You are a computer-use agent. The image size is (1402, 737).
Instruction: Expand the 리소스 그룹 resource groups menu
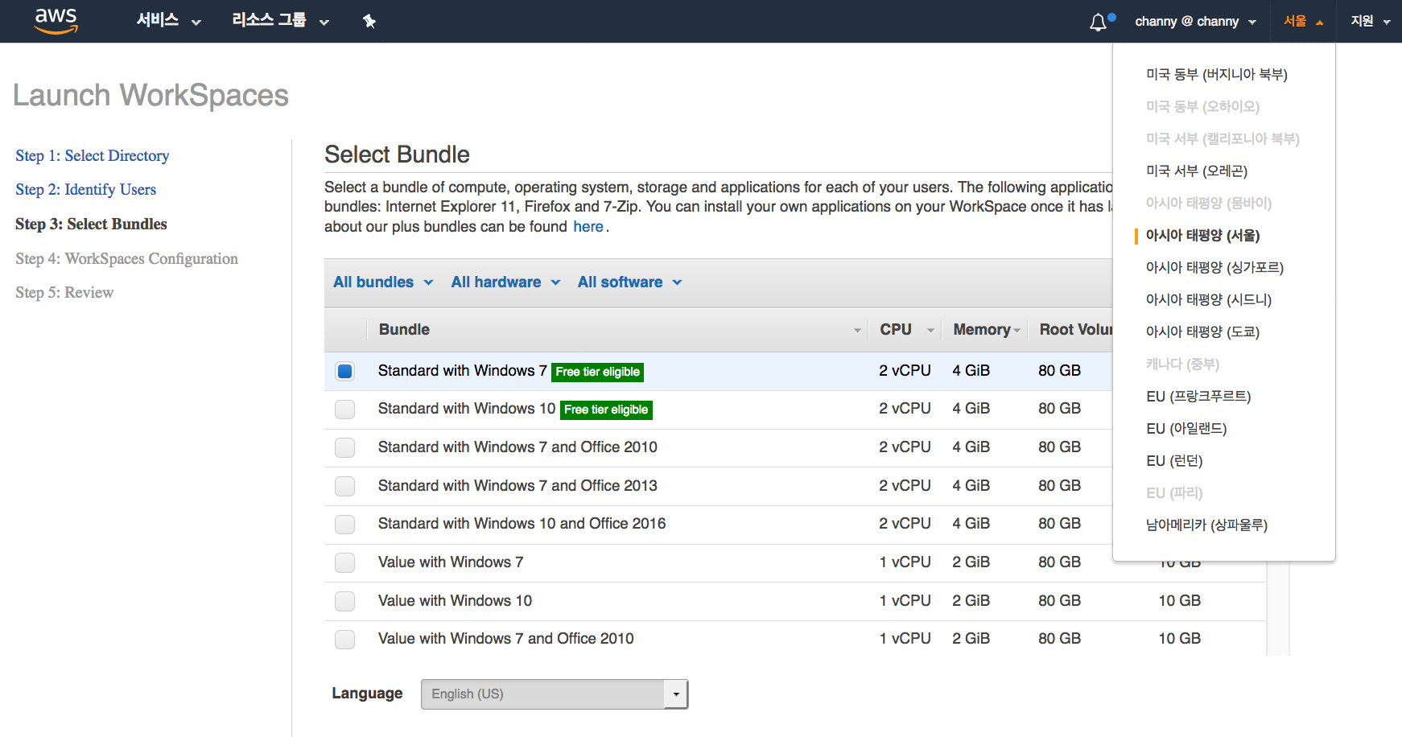click(x=280, y=21)
